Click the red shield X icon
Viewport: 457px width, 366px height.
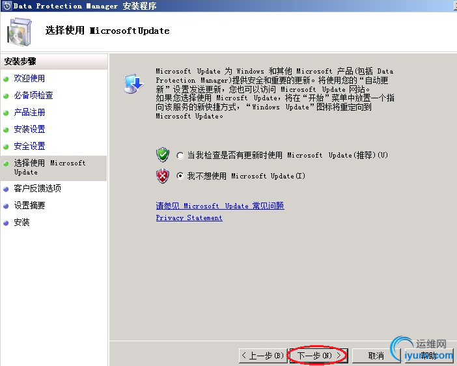(163, 176)
